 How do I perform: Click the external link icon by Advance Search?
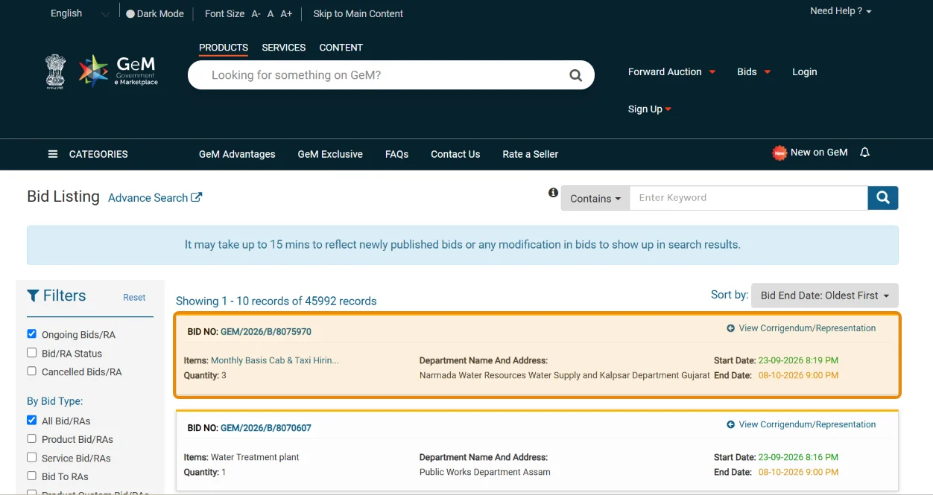pyautogui.click(x=197, y=197)
